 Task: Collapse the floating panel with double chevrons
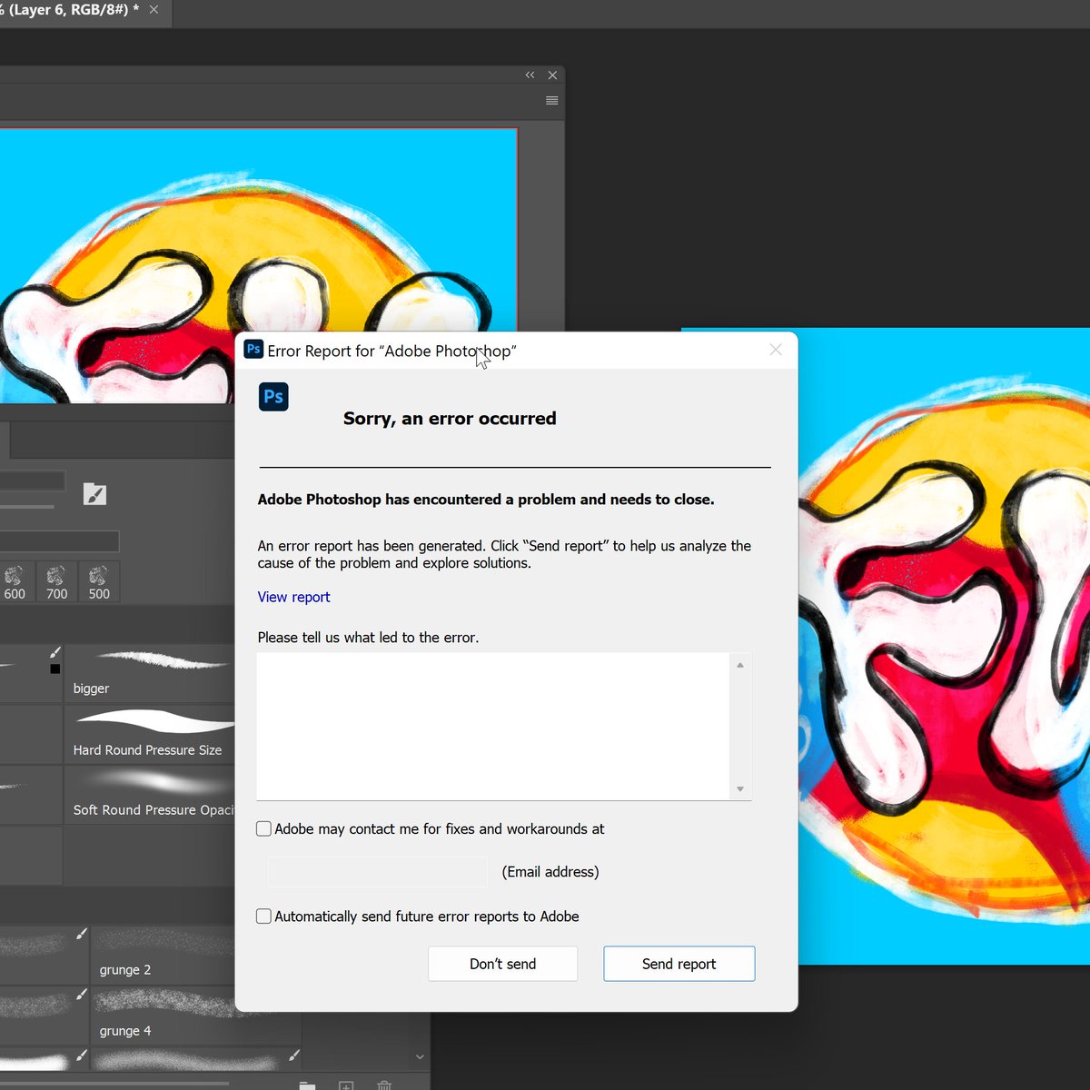click(x=530, y=75)
